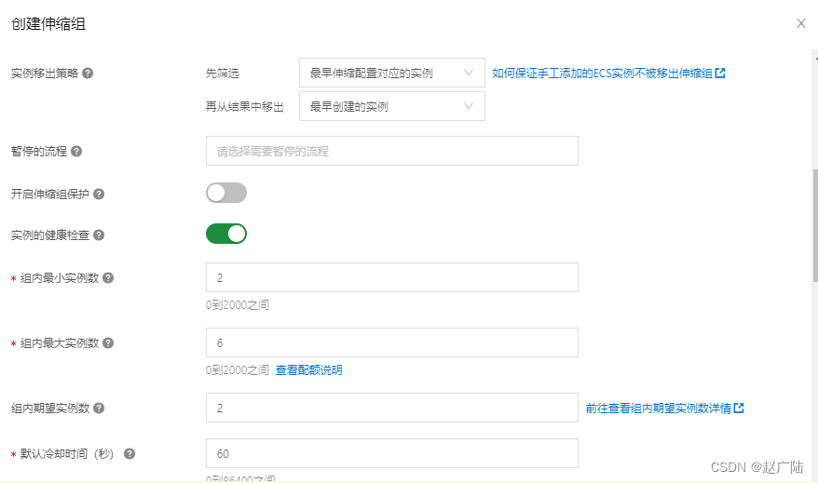Click external-link icon after ECS实例 link

(x=720, y=73)
